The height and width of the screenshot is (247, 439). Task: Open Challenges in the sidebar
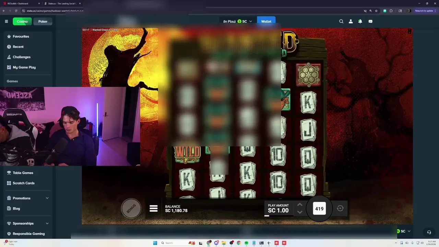(22, 57)
